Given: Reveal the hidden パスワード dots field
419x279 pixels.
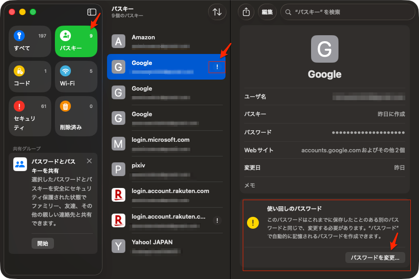Looking at the screenshot, I should point(368,132).
